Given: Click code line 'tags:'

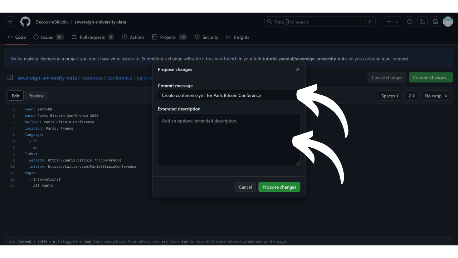Looking at the screenshot, I should click(x=30, y=173).
